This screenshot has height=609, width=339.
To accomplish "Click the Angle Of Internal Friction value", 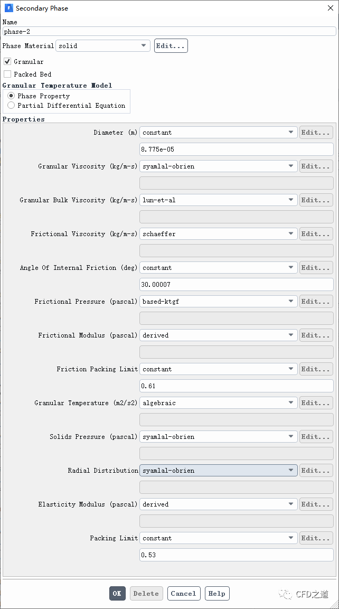I will click(236, 285).
